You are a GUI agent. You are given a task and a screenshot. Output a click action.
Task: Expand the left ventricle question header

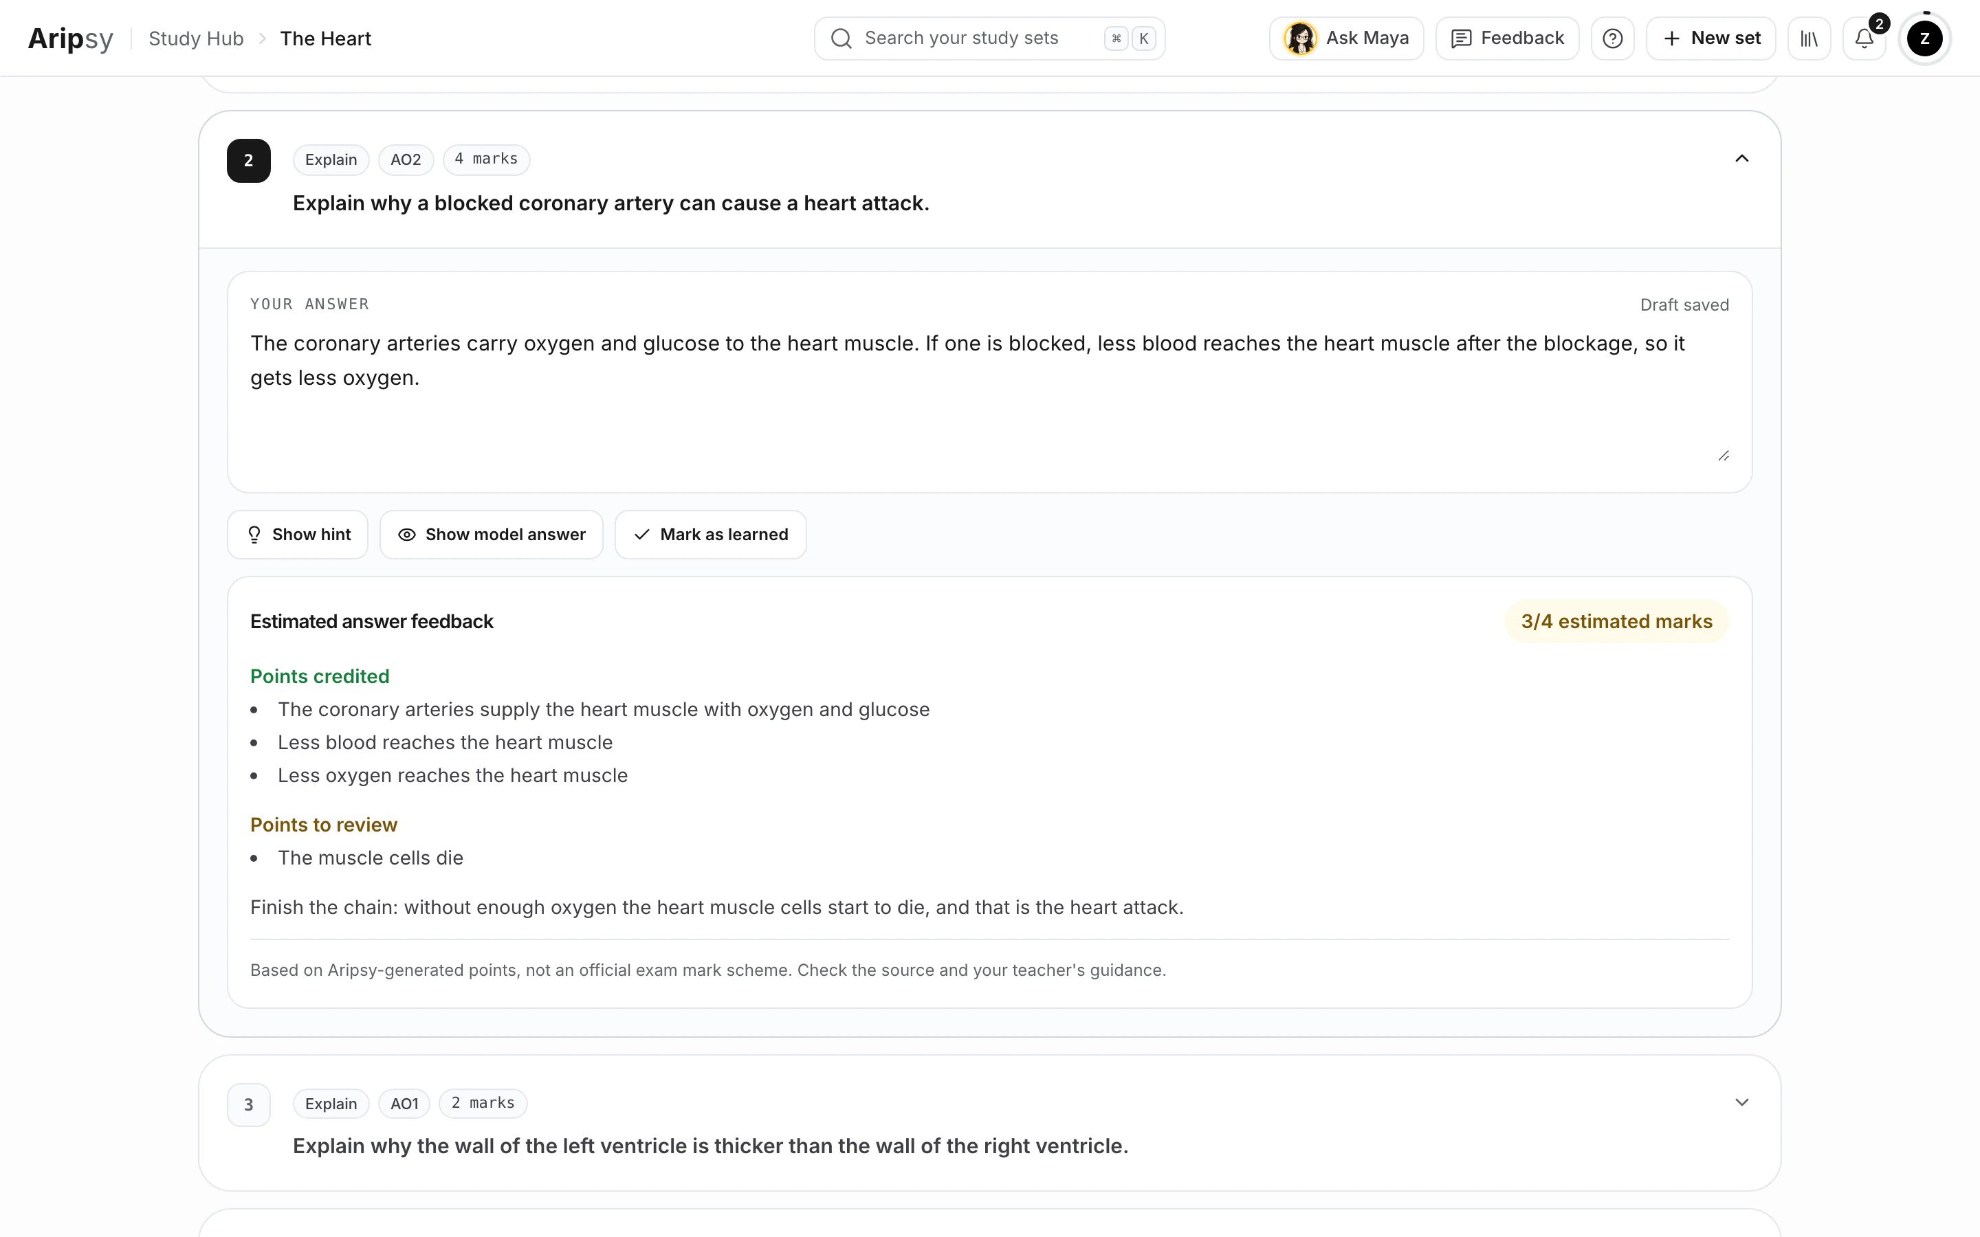tap(989, 1122)
